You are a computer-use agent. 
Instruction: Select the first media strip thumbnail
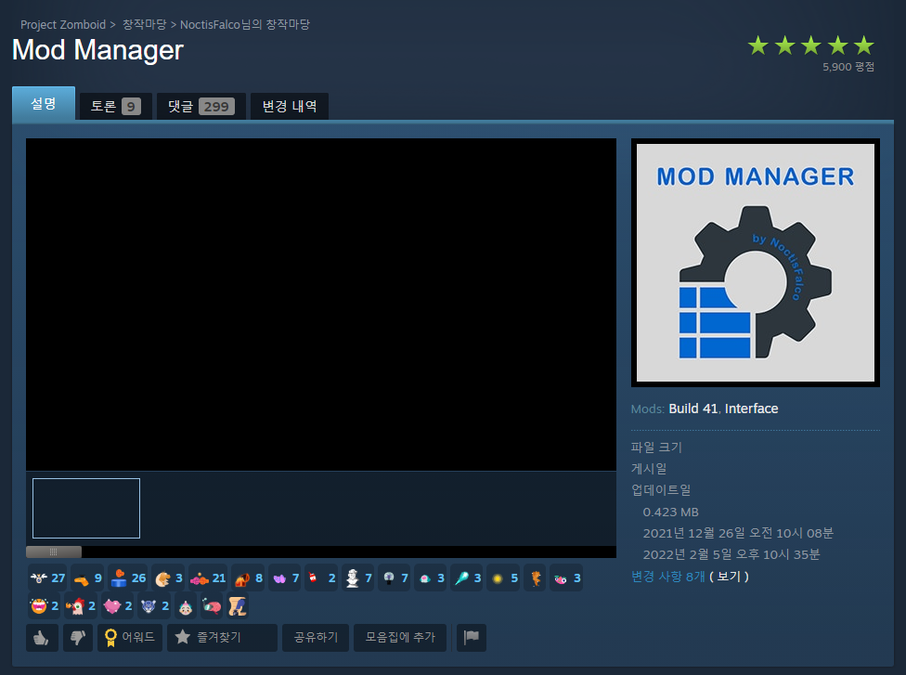pyautogui.click(x=86, y=508)
